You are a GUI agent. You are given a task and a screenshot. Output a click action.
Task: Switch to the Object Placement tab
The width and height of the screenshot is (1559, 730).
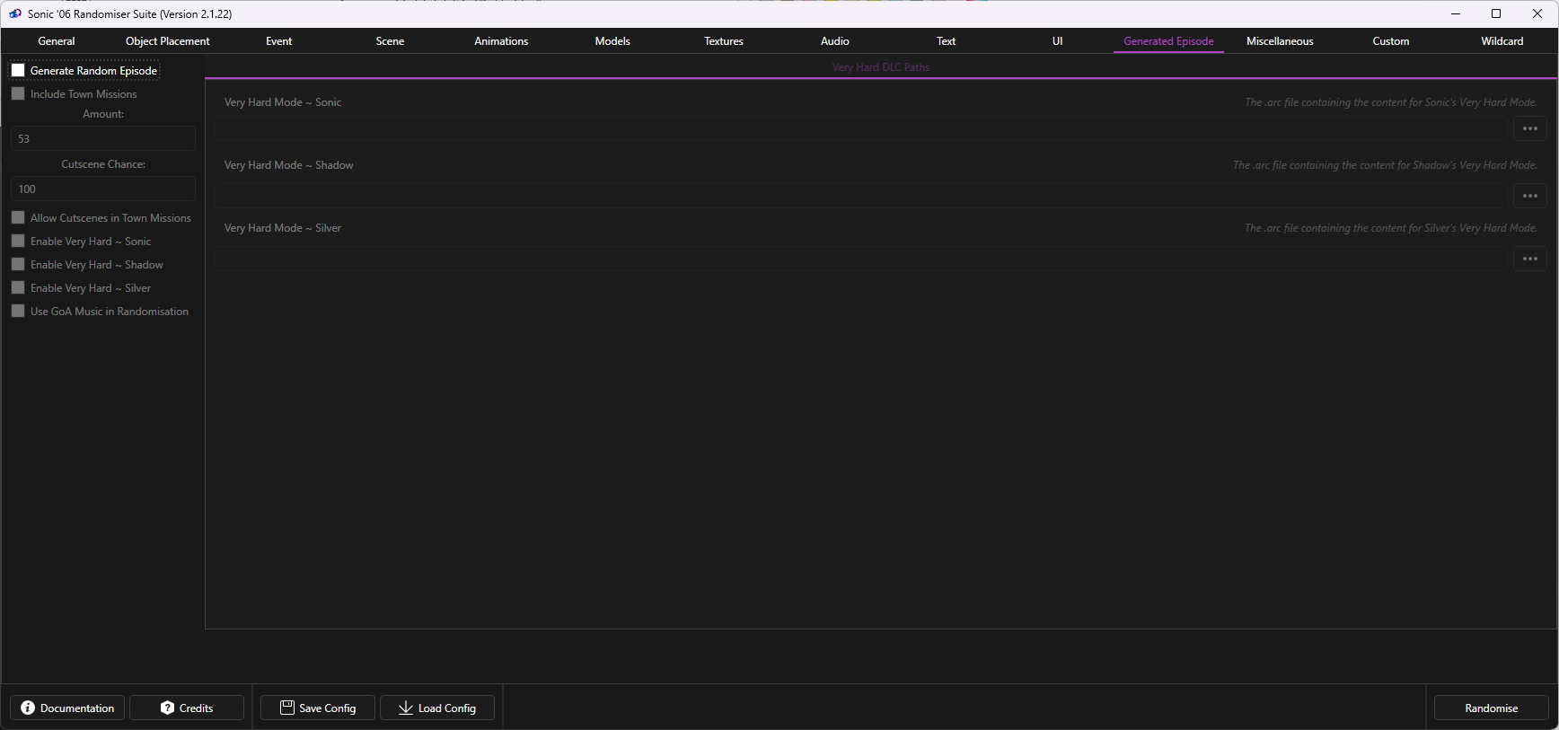point(168,41)
